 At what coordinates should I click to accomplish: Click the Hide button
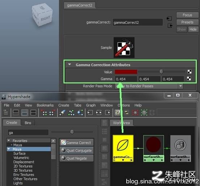[x=193, y=29]
